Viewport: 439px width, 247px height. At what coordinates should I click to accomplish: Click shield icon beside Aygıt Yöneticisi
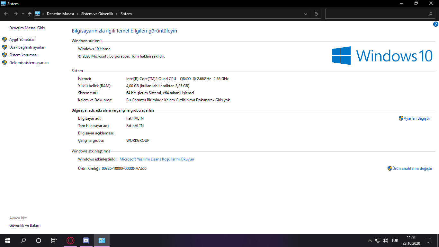click(4, 40)
